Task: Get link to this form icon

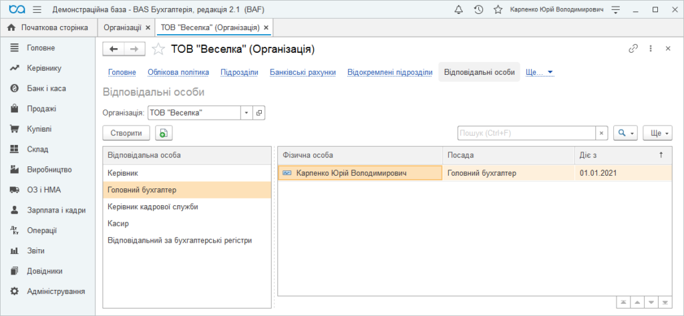Action: pos(633,49)
